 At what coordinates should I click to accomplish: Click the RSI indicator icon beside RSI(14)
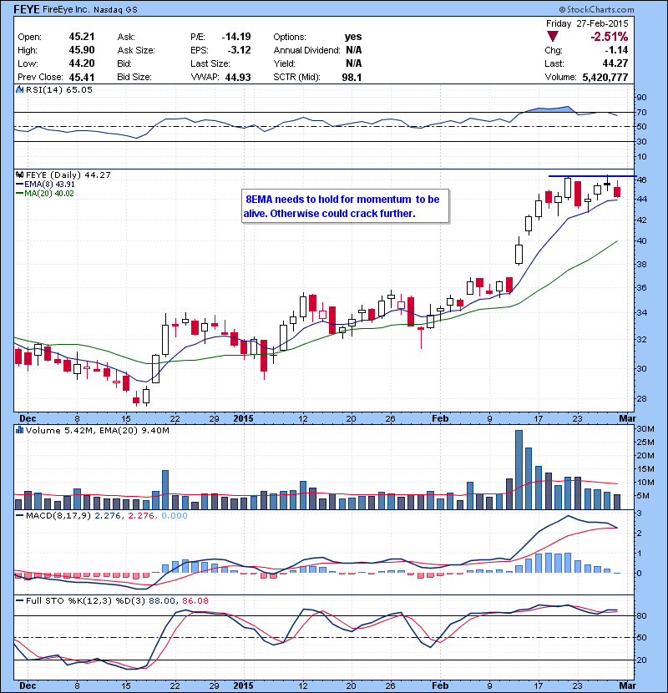[x=19, y=89]
